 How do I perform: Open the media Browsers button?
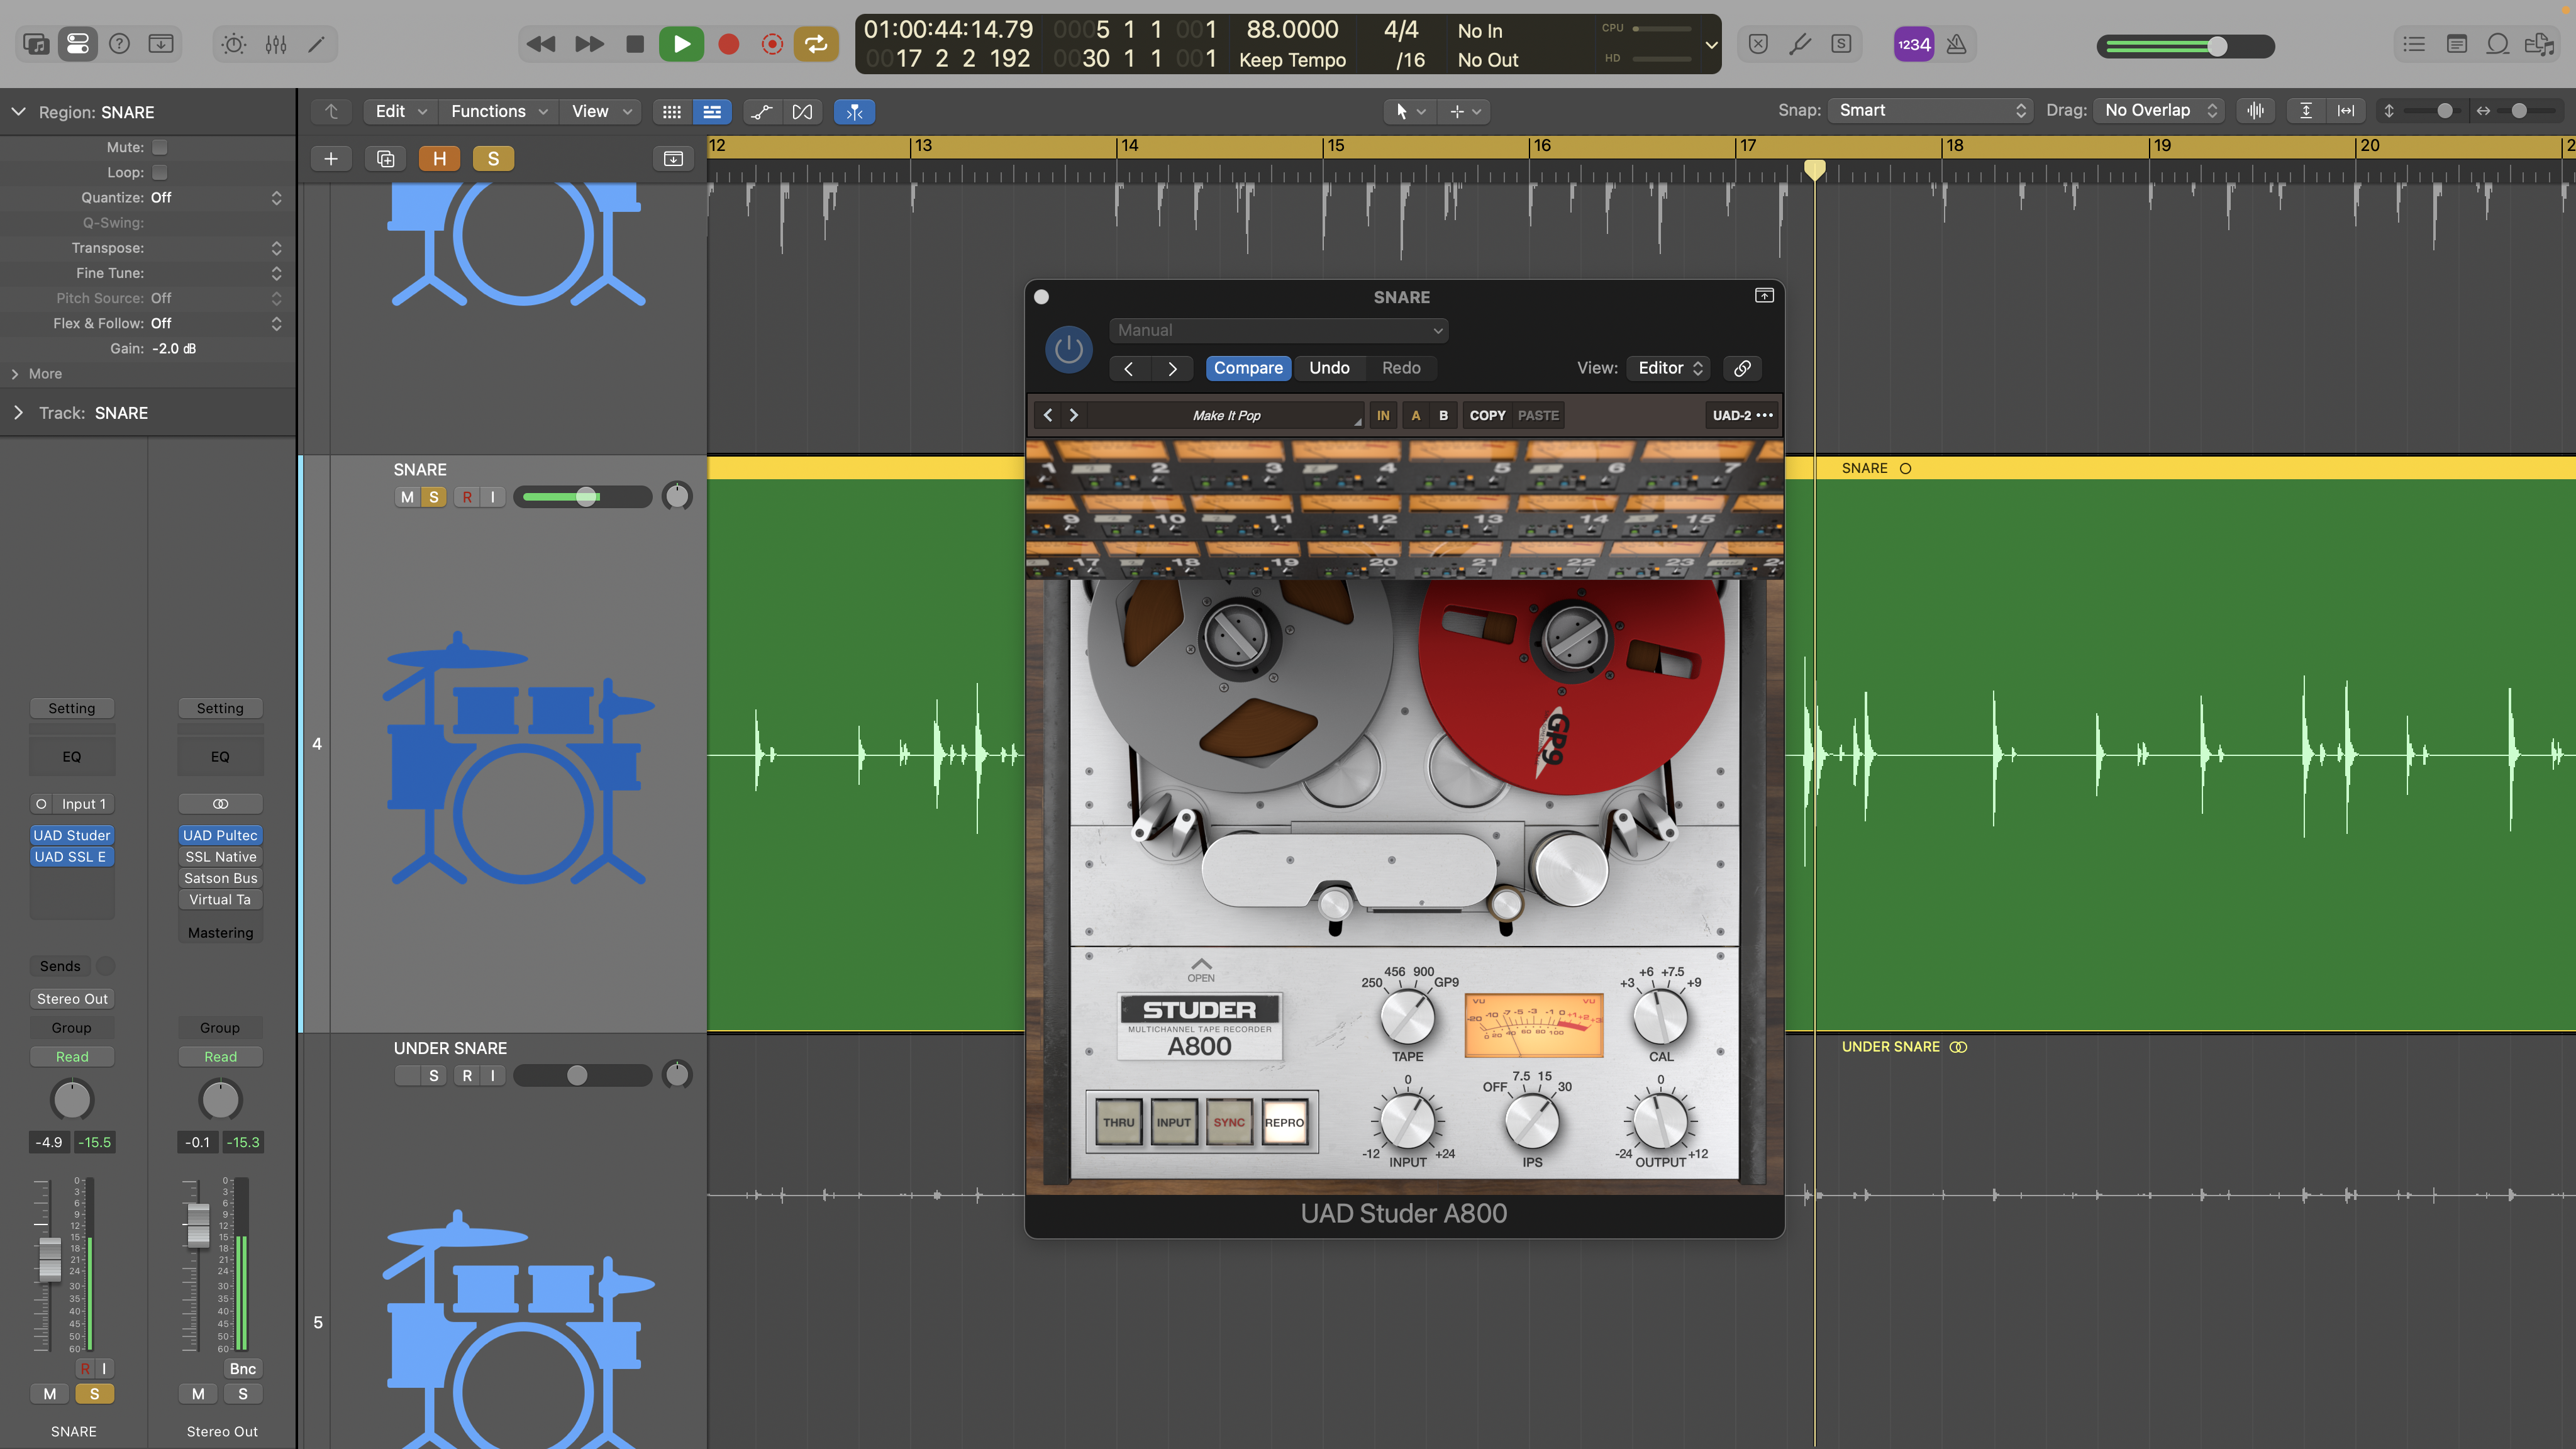pos(2539,44)
